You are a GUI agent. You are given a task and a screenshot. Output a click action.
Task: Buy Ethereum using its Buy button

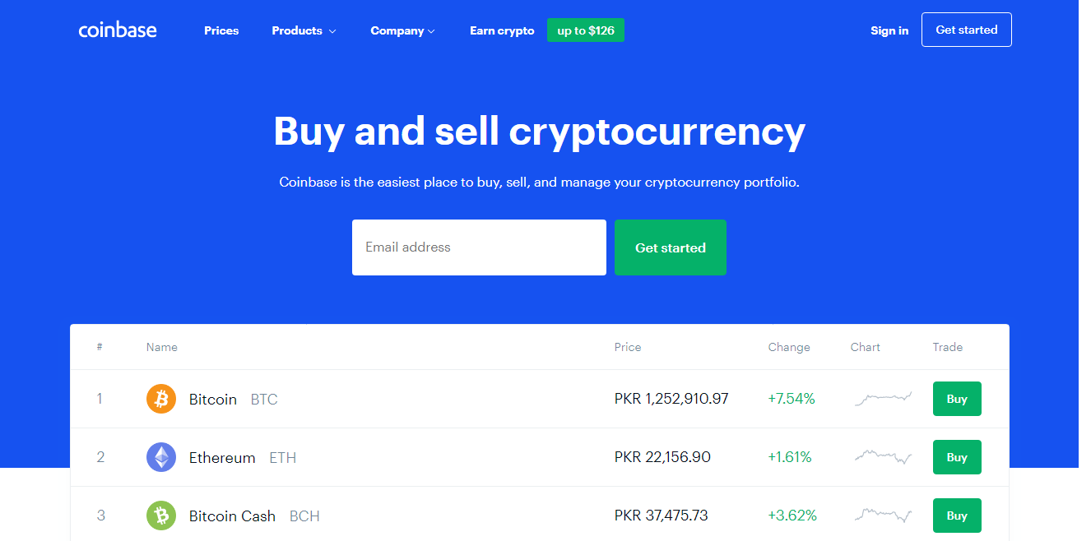point(957,457)
